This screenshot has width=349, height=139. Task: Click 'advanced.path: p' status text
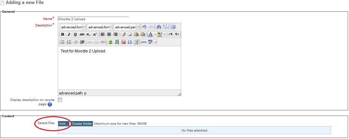[x=72, y=93]
